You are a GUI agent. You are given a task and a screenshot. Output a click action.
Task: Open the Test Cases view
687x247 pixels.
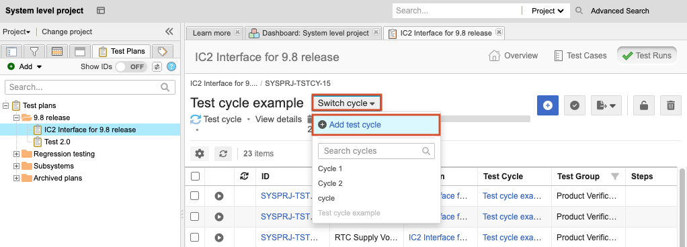point(581,56)
